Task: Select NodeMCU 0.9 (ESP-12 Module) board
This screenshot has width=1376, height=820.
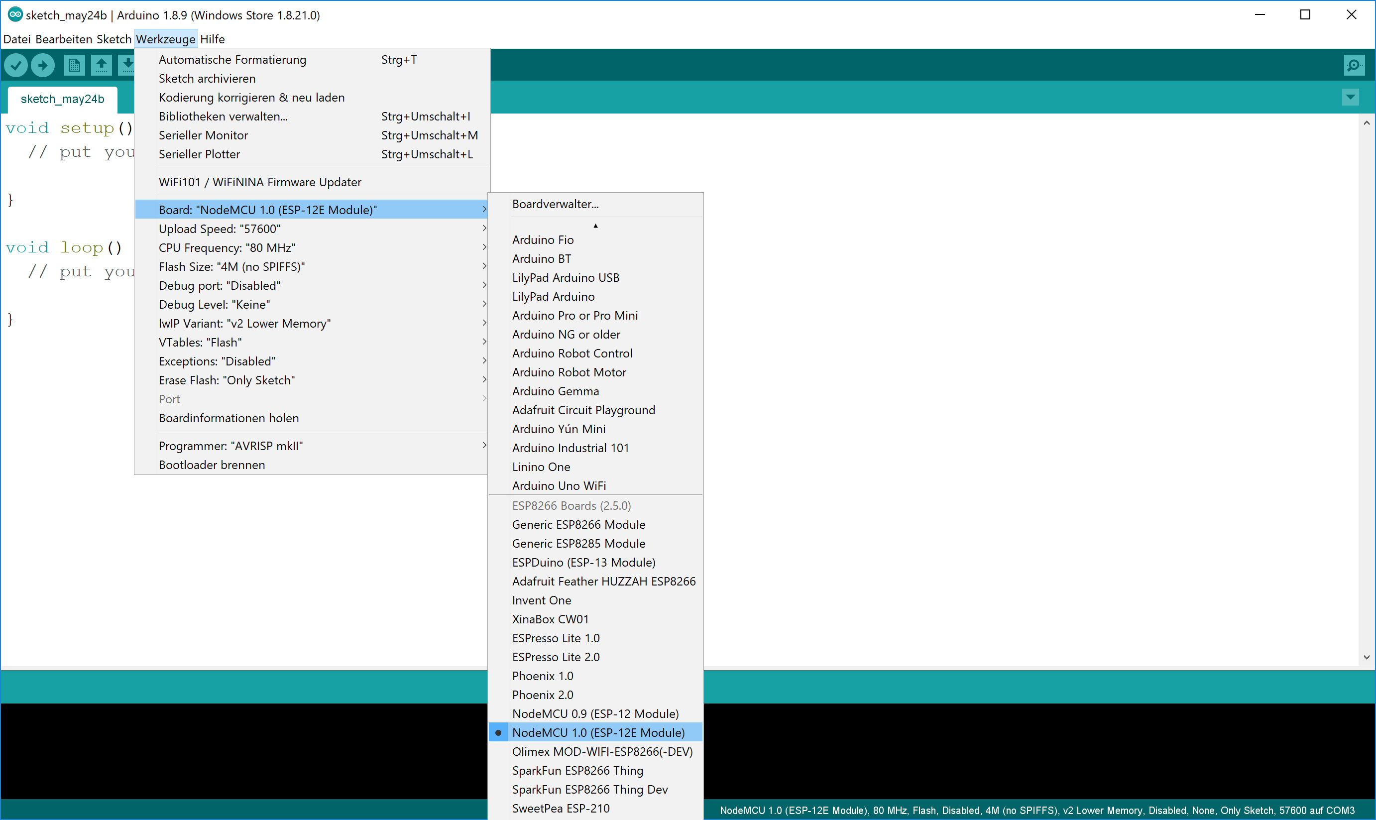Action: [595, 713]
